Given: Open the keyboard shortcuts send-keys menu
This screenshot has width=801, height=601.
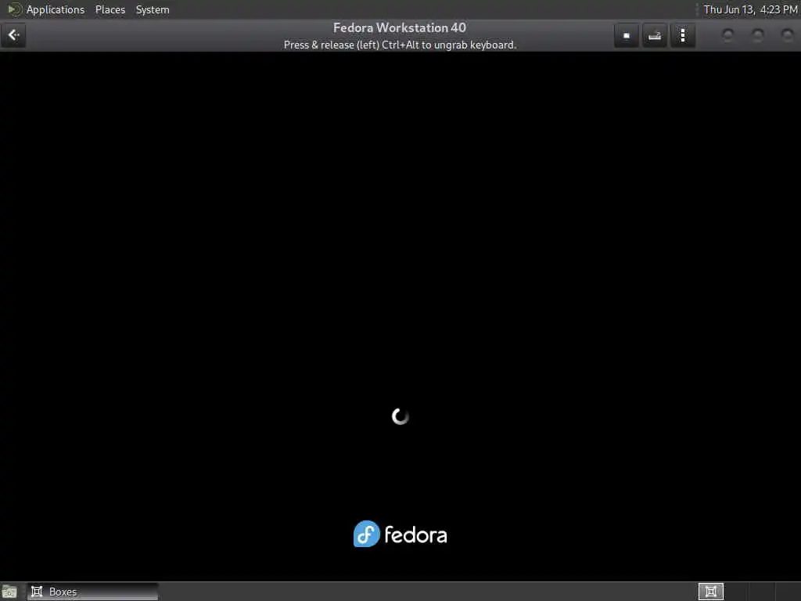Looking at the screenshot, I should click(x=655, y=35).
